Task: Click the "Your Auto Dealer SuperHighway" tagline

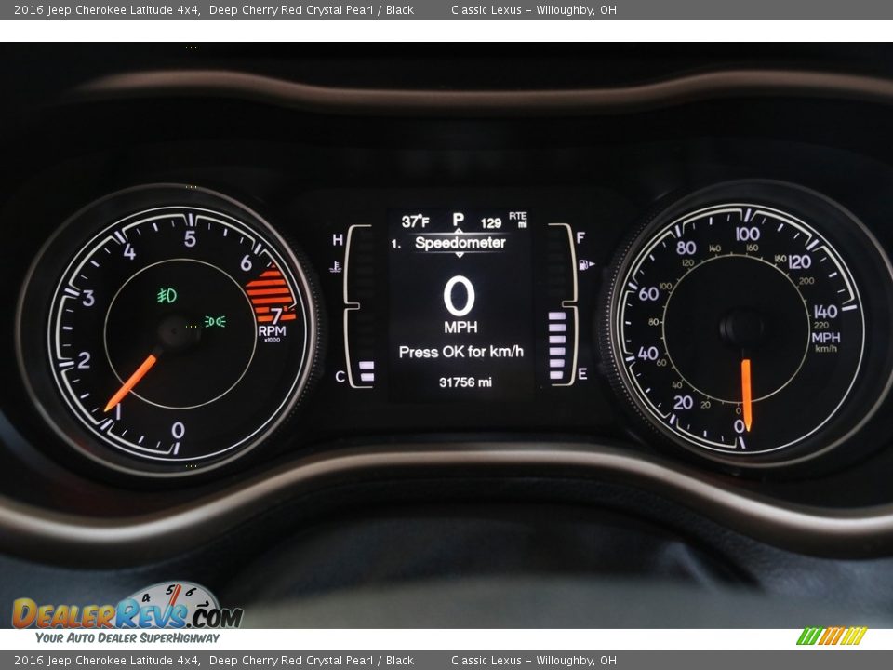Action: (x=127, y=638)
